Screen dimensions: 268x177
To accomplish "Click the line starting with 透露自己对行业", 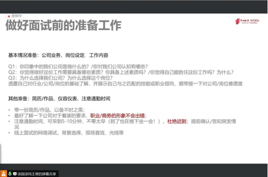I will click(x=125, y=84).
